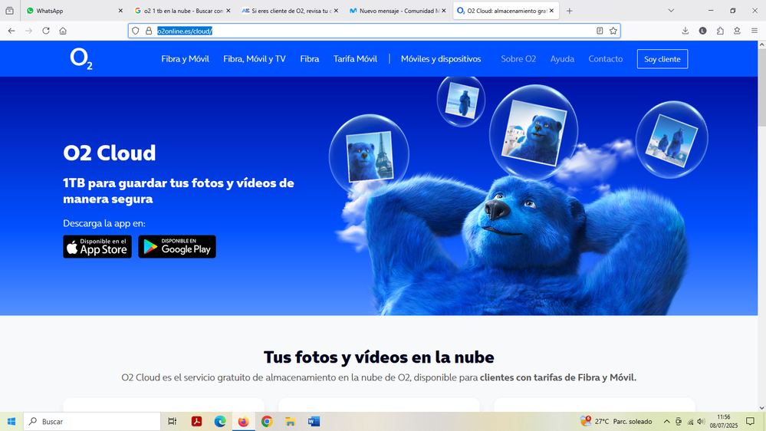Screen dimensions: 766x431
Task: Download the app from Google Play
Action: click(x=177, y=247)
